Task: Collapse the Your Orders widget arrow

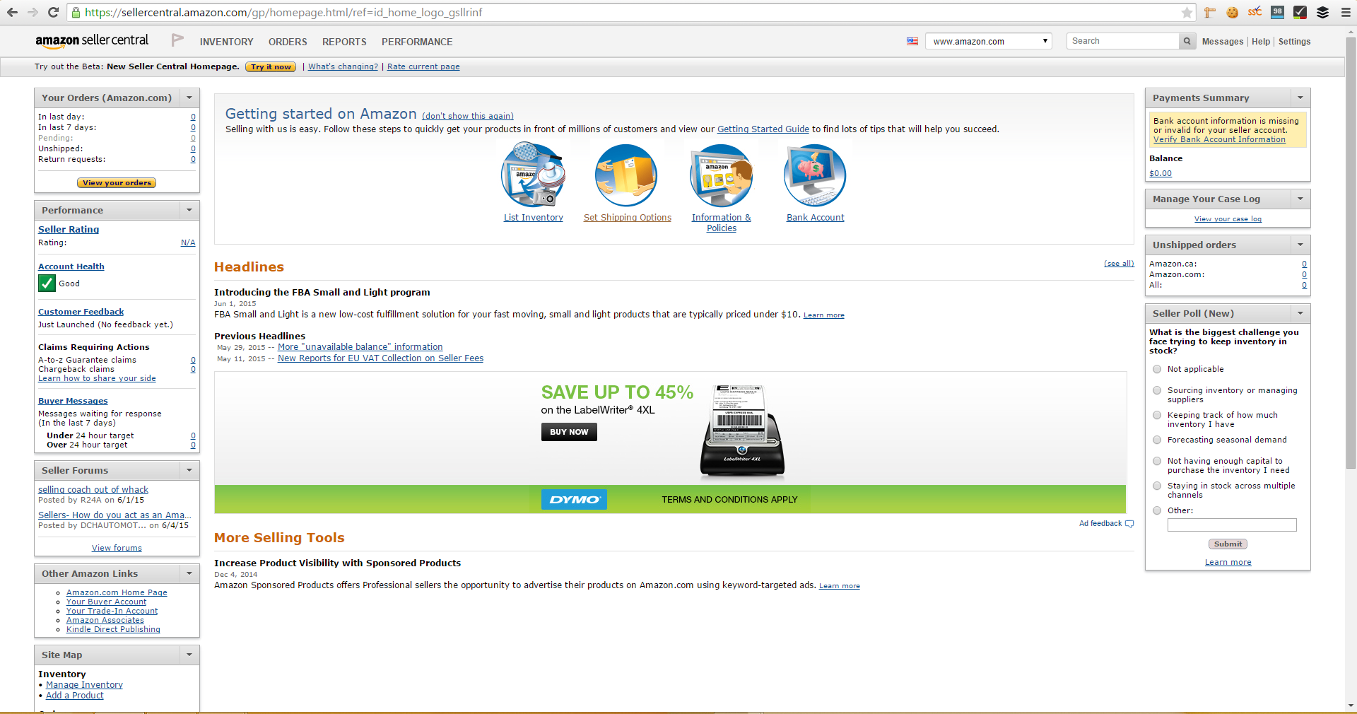Action: tap(189, 98)
